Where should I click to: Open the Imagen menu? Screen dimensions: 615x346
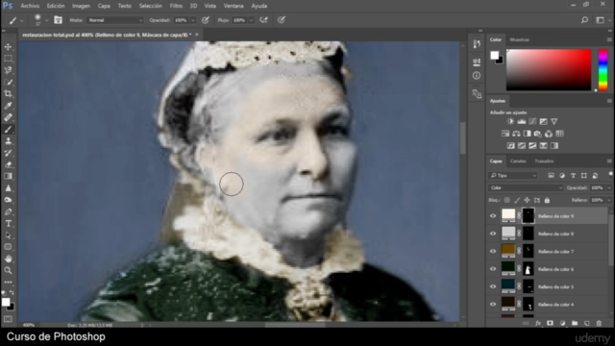click(81, 6)
